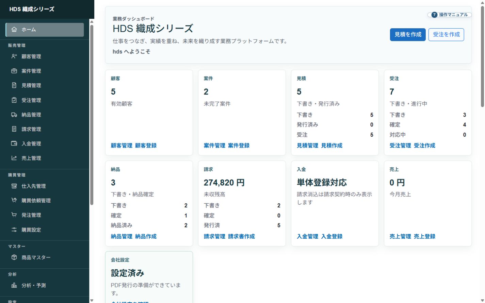Image resolution: width=485 pixels, height=303 pixels.
Task: Click the box icon for 商品マスター
Action: (14, 257)
